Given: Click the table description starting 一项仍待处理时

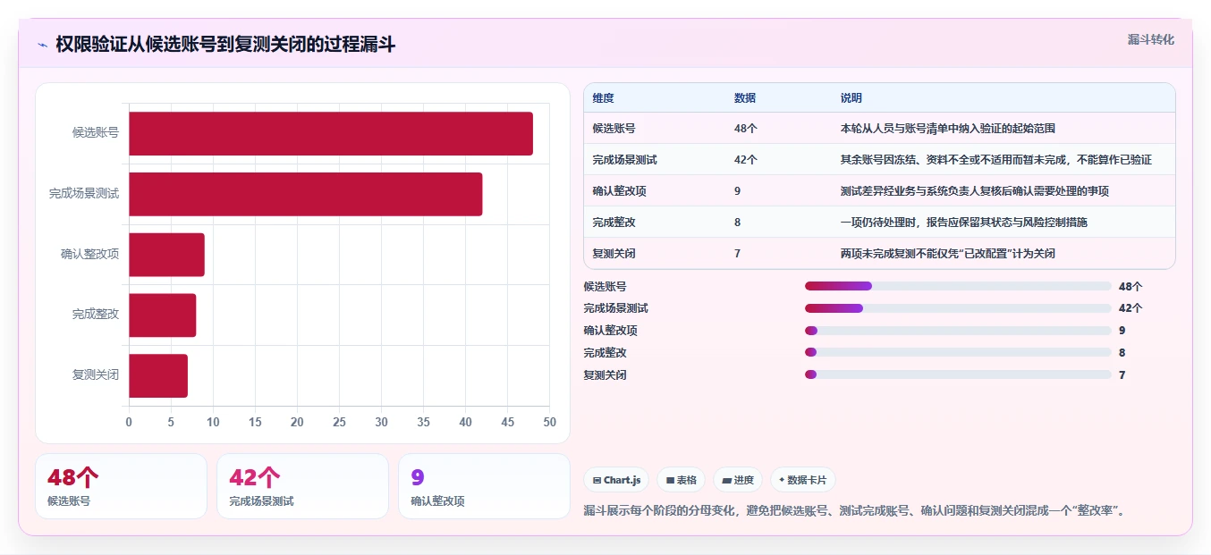Looking at the screenshot, I should [964, 223].
